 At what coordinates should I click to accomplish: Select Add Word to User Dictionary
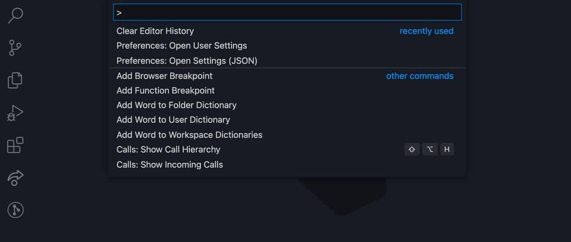point(173,120)
